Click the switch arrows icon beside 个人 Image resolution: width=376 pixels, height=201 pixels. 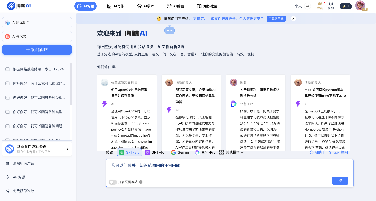click(x=307, y=6)
